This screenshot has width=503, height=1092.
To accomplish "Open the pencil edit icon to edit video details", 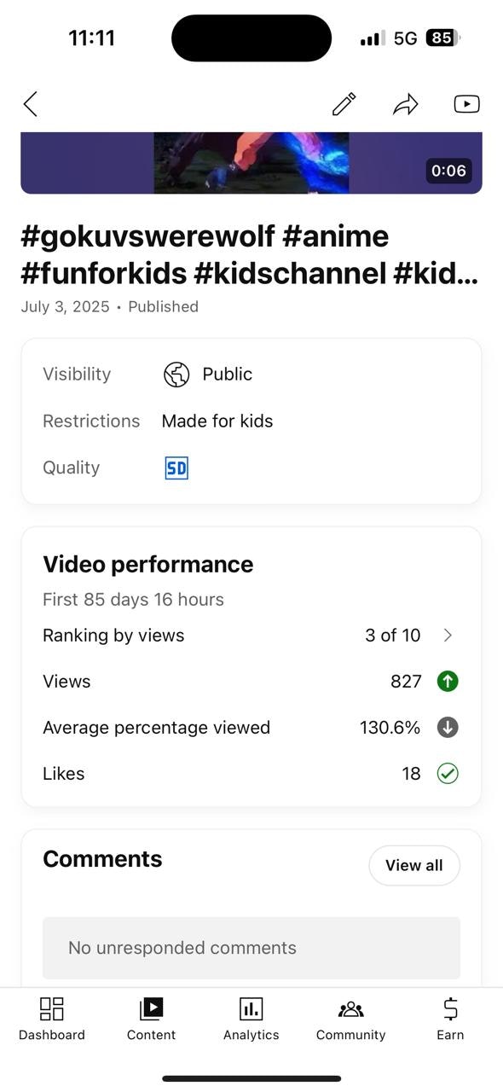I will [x=344, y=103].
